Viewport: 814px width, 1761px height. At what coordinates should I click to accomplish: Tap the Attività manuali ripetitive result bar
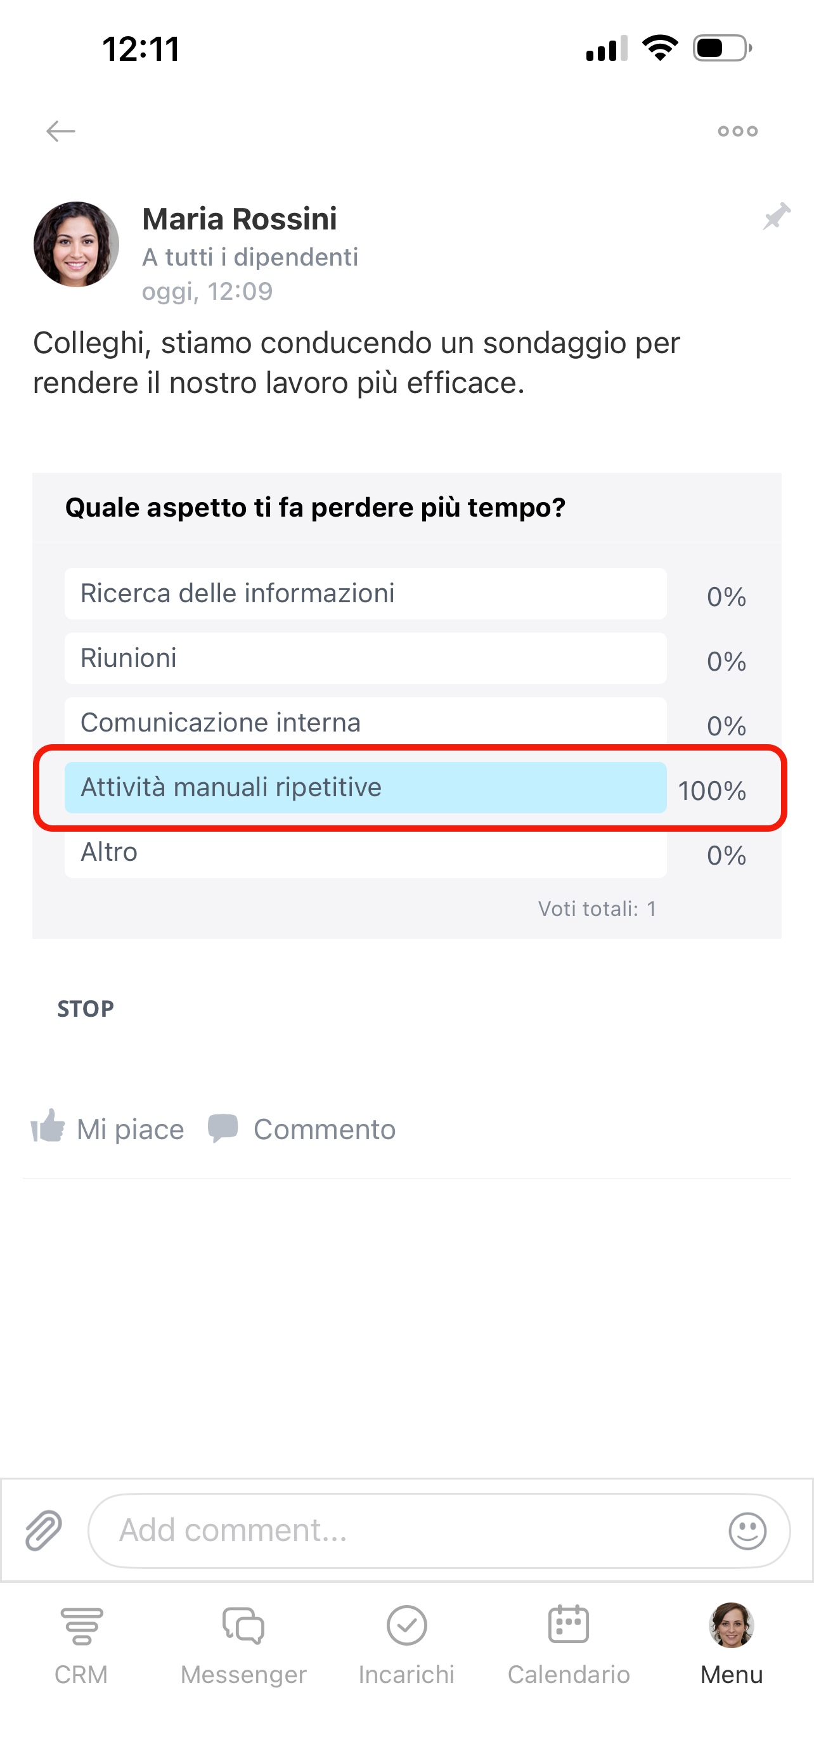[365, 787]
